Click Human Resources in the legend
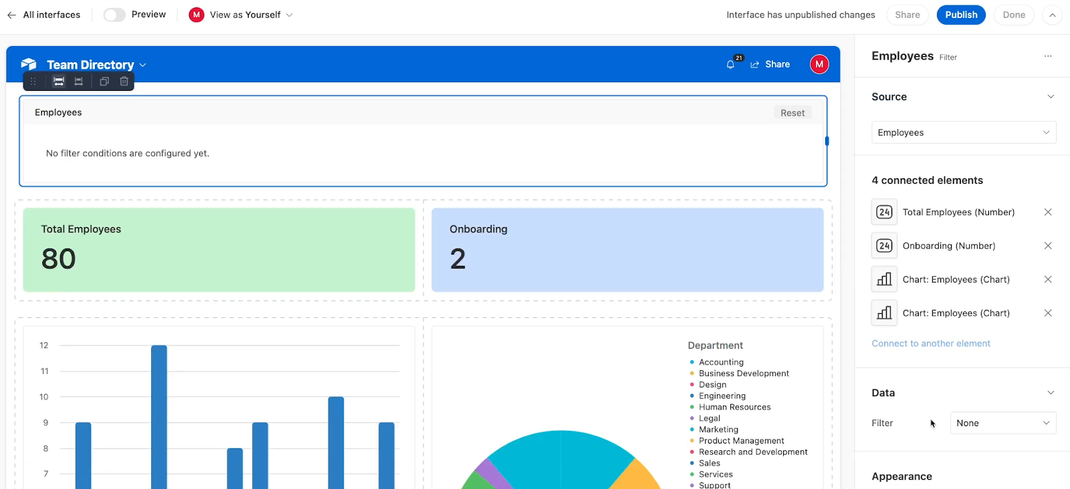The image size is (1070, 489). point(735,407)
